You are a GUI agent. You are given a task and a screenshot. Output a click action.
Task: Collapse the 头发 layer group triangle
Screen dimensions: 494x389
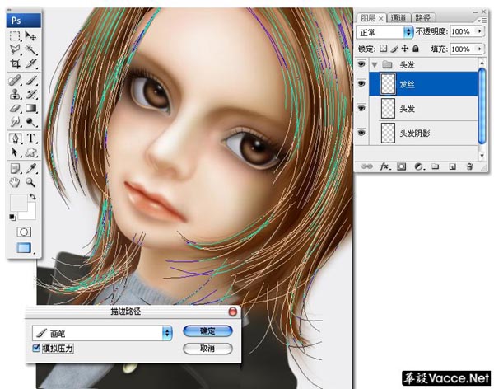click(x=375, y=65)
